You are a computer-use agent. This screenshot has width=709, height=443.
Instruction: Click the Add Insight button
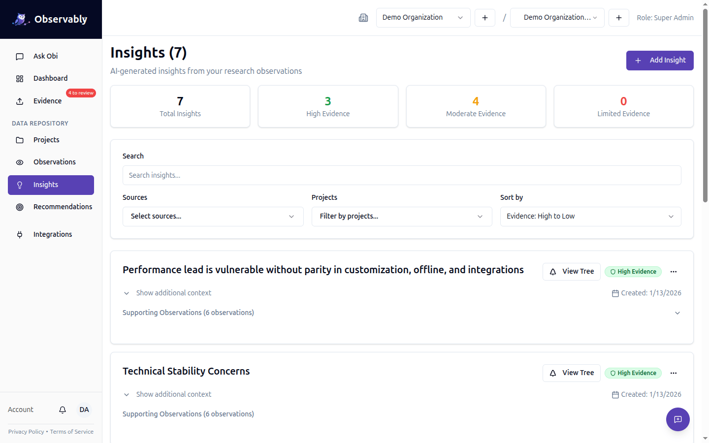pyautogui.click(x=660, y=60)
